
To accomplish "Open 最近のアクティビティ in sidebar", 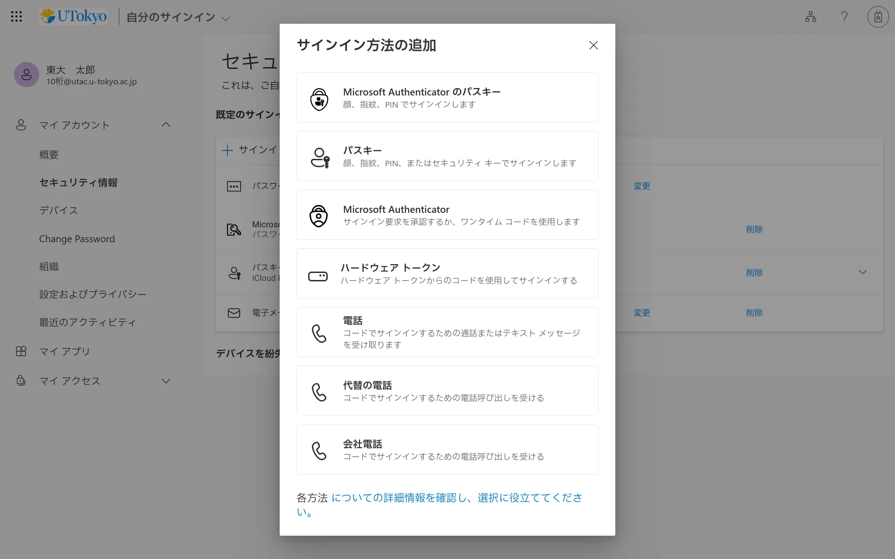I will [88, 322].
